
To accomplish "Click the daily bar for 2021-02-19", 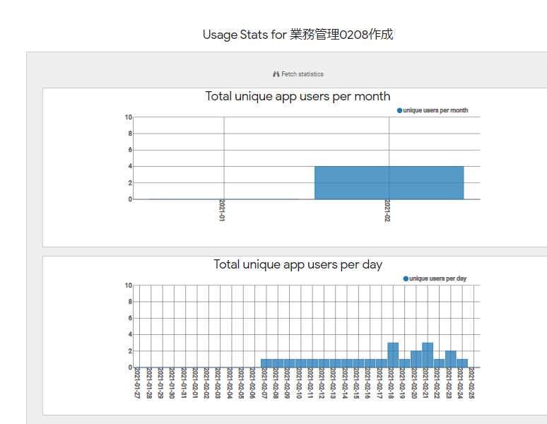I will 404,363.
